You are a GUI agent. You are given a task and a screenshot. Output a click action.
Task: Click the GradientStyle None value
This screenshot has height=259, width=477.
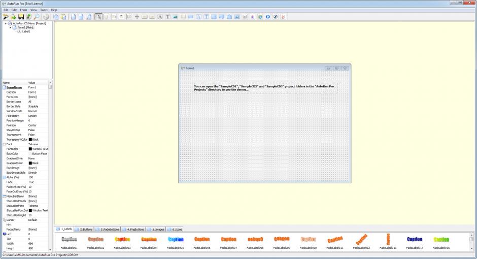click(x=31, y=158)
